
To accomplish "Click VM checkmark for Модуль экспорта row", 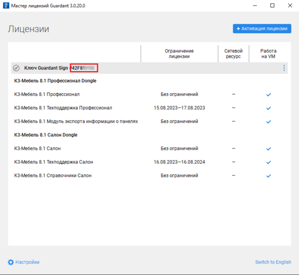I will [269, 121].
